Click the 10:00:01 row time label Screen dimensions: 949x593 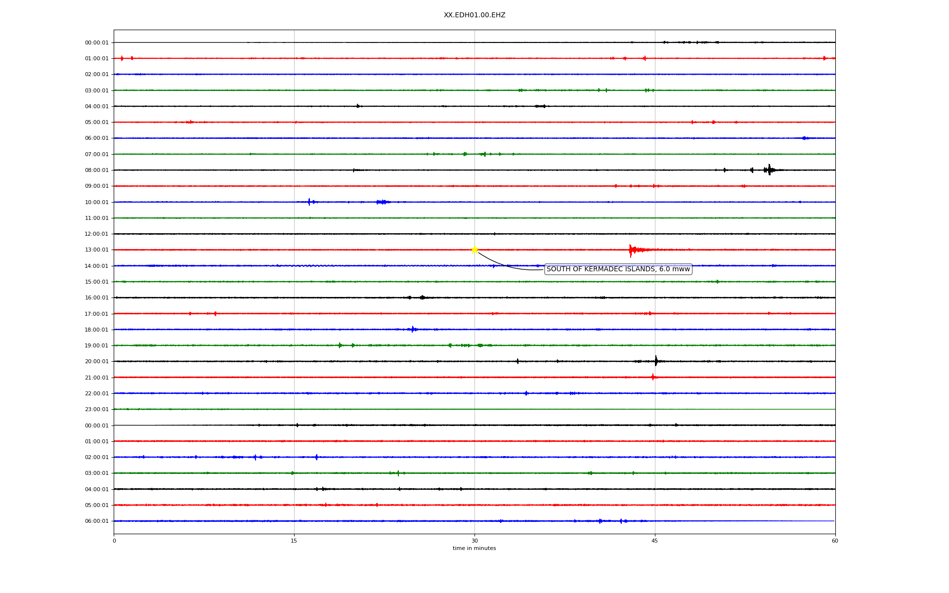96,203
